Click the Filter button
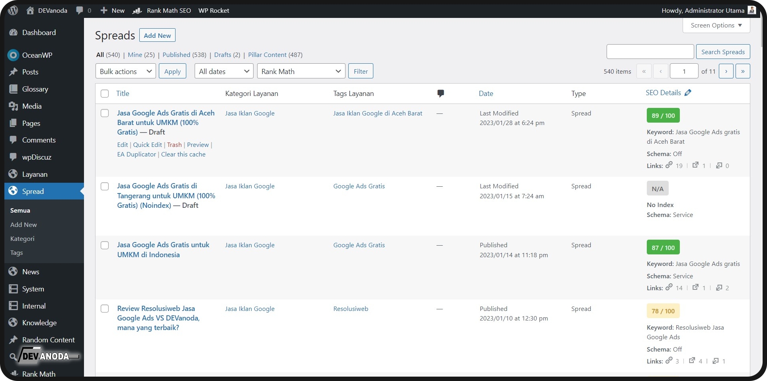The height and width of the screenshot is (381, 767). tap(361, 71)
